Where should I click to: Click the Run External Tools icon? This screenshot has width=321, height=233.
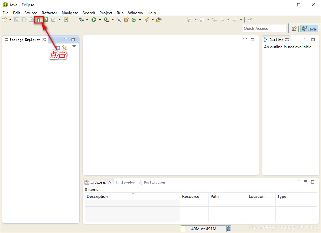(x=106, y=20)
